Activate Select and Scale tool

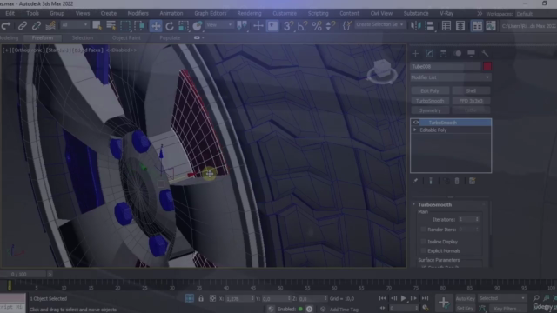pos(184,25)
